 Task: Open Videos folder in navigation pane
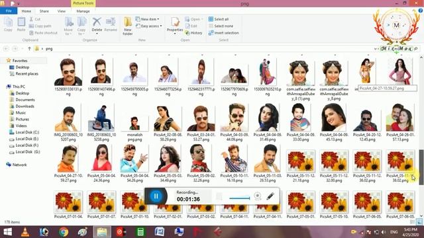click(21, 126)
